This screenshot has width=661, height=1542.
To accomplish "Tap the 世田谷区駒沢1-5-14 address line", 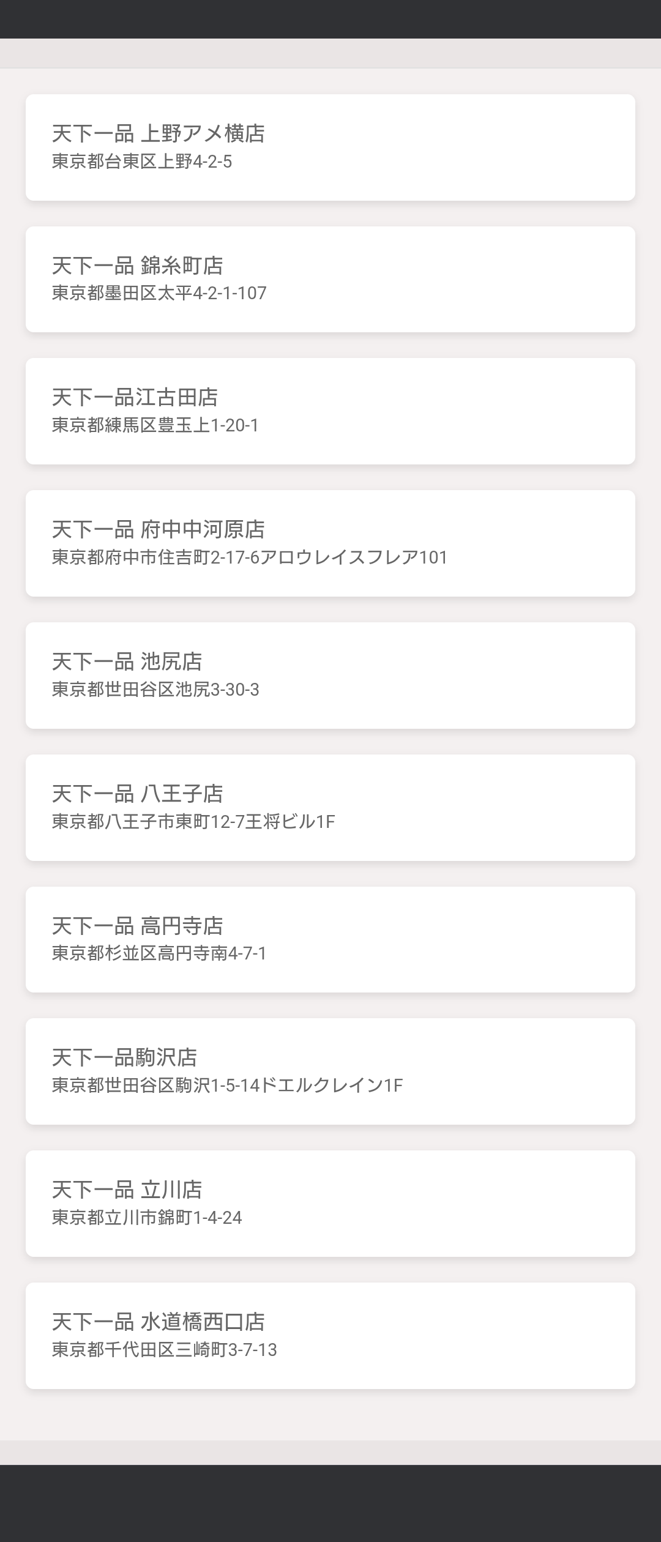I will tap(227, 1086).
